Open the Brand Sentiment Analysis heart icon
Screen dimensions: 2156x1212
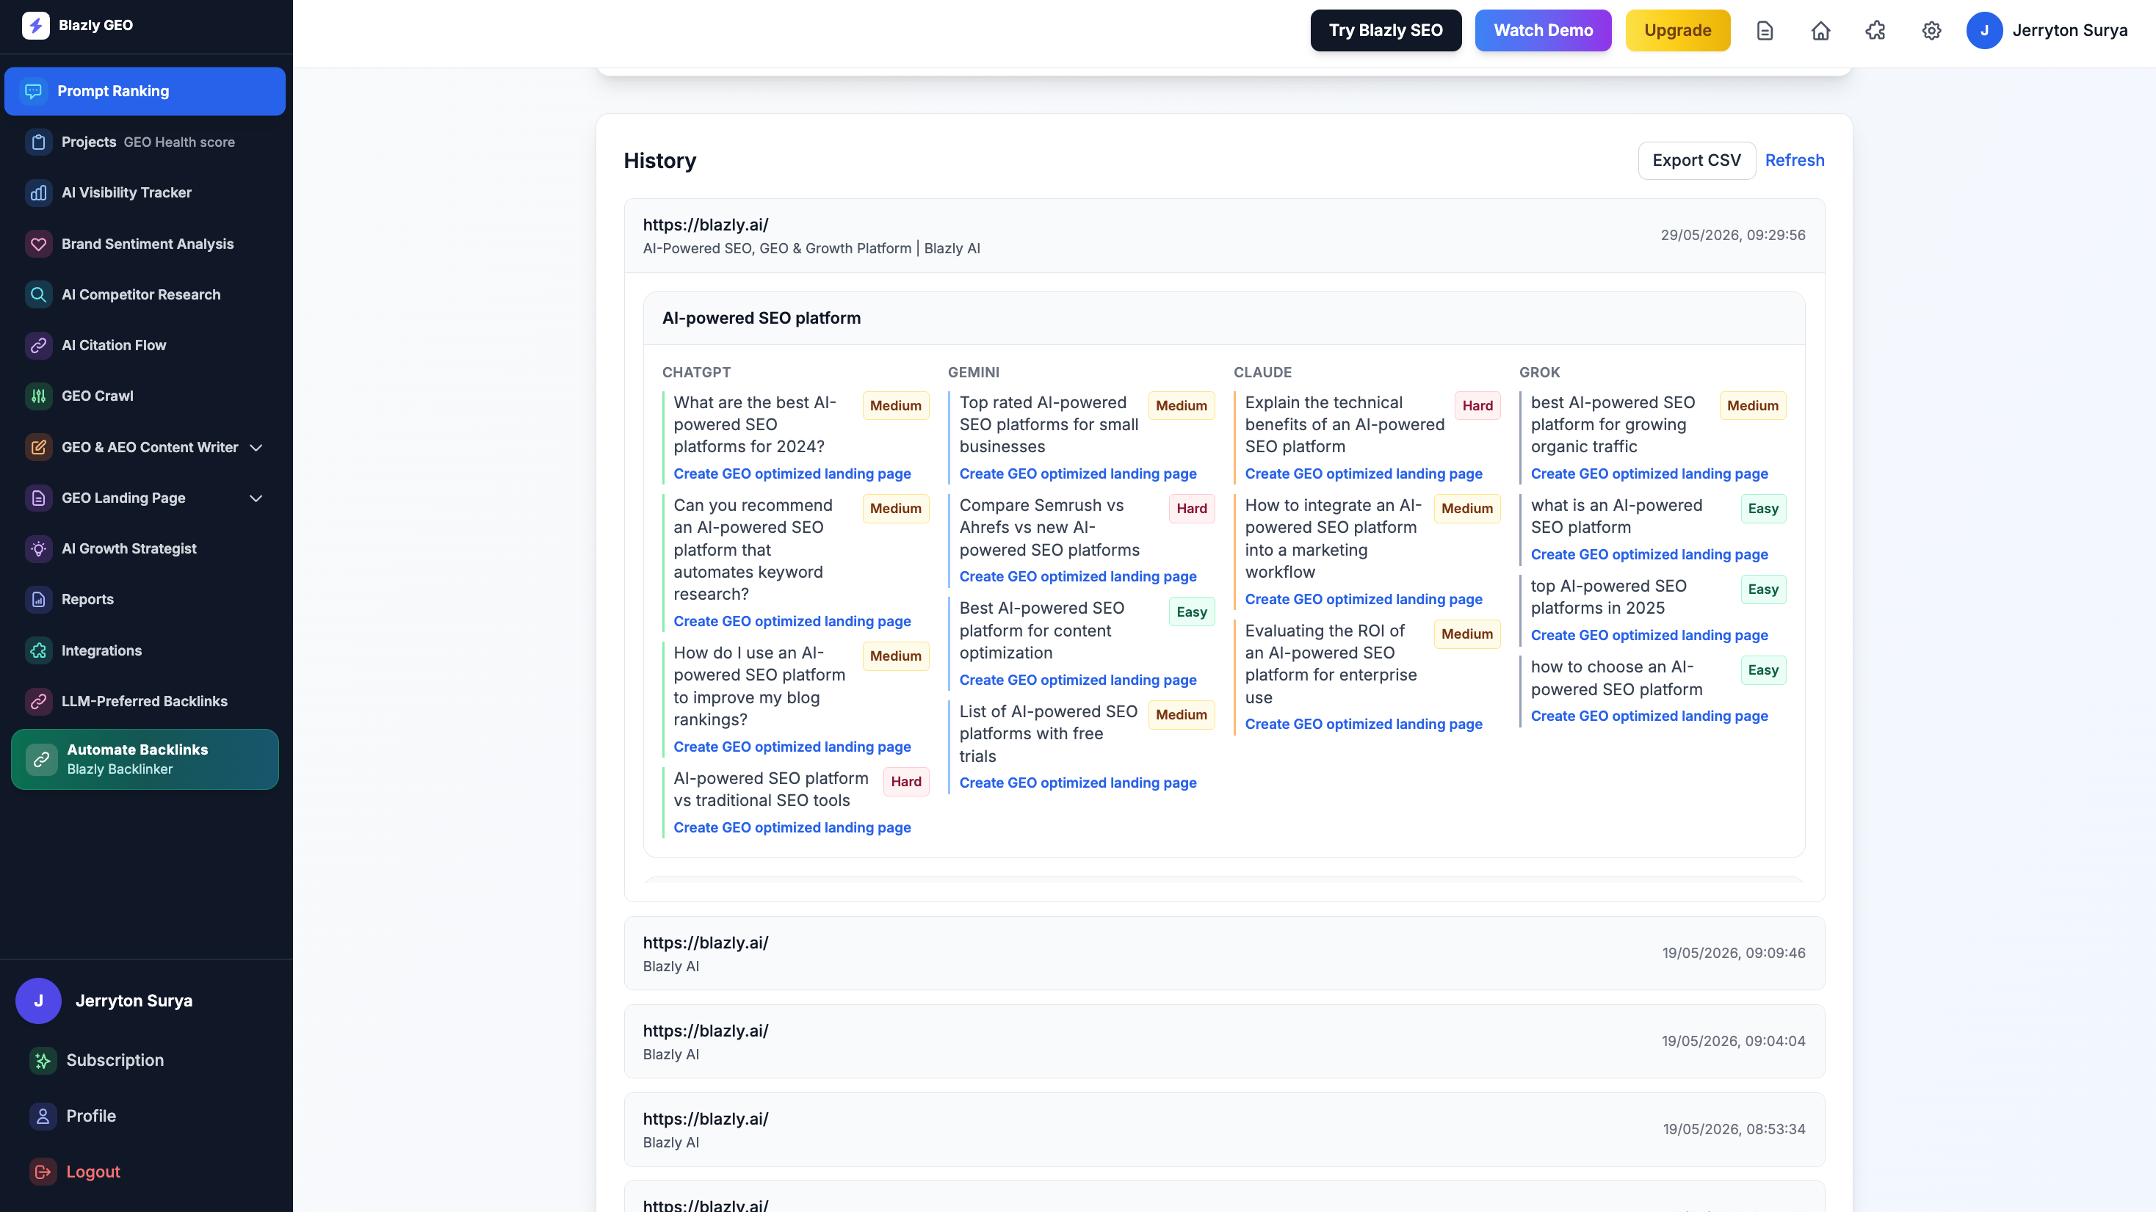pyautogui.click(x=38, y=244)
